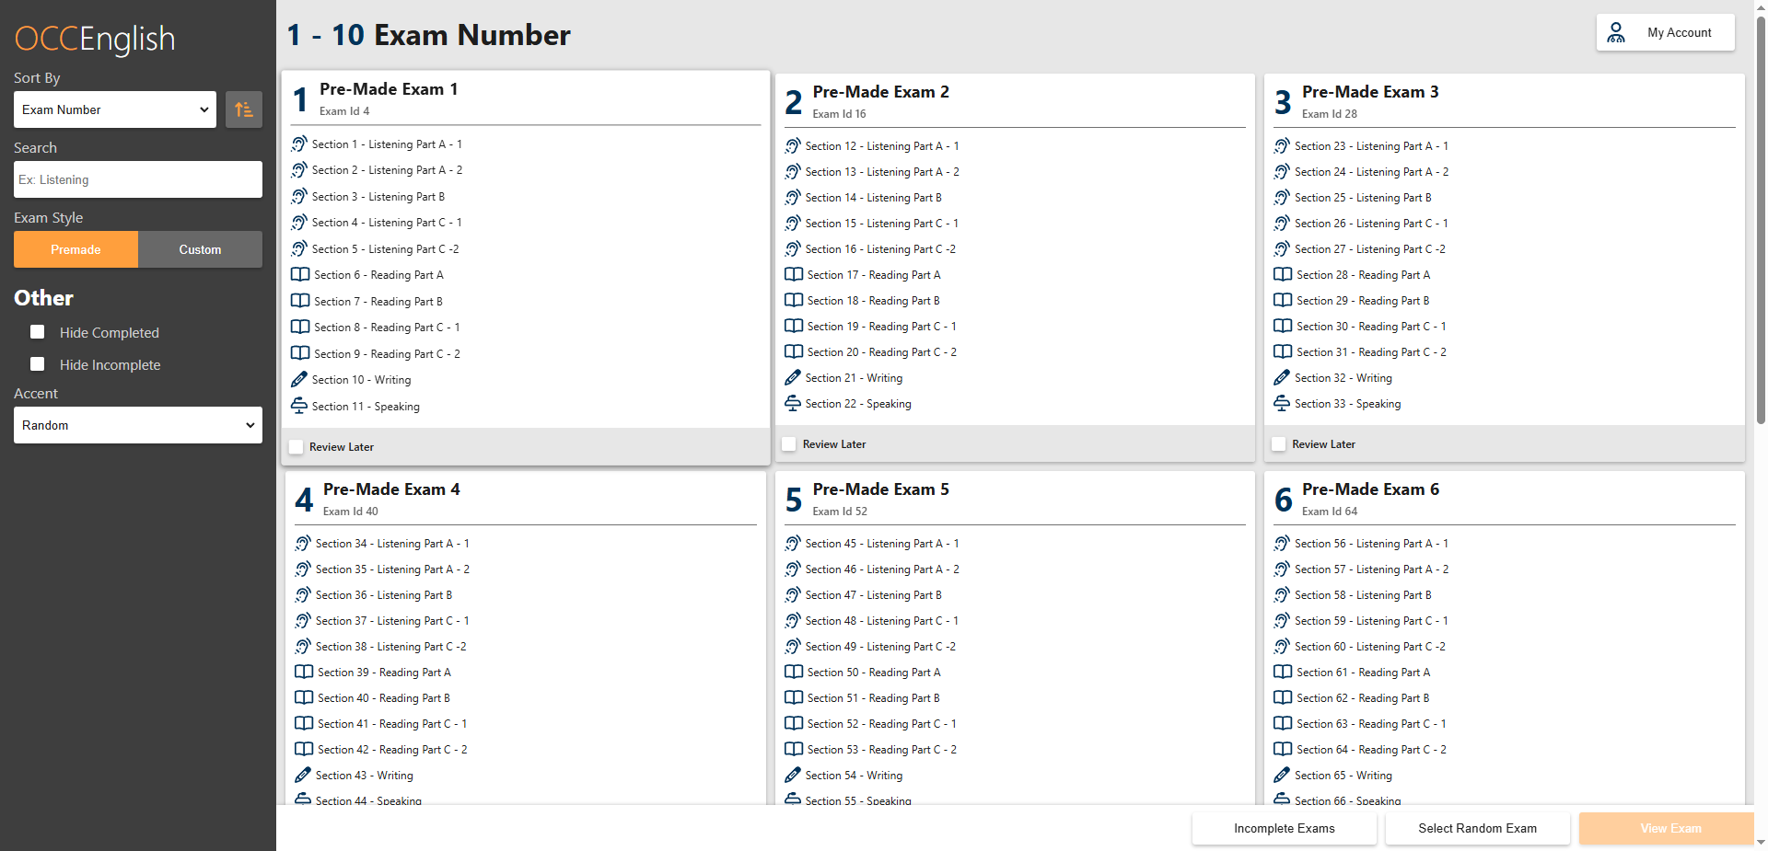Switch to the Custom exam style tab

tap(200, 249)
